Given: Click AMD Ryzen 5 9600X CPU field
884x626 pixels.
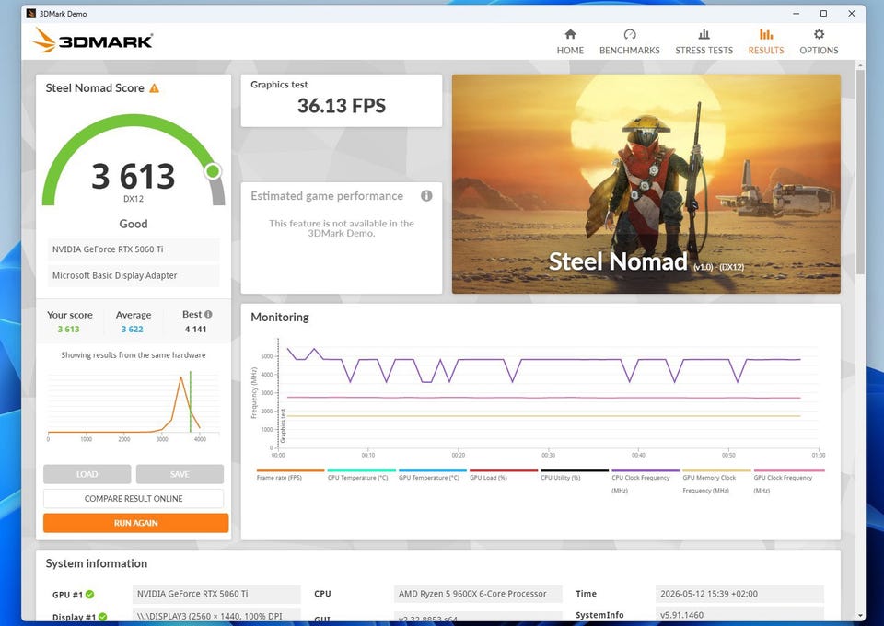Looking at the screenshot, I should point(478,594).
